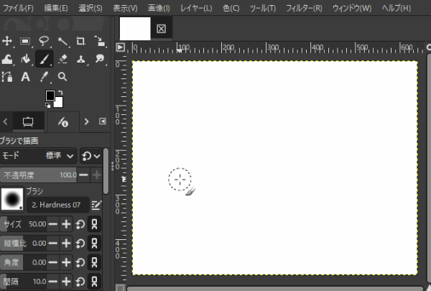Image resolution: width=431 pixels, height=291 pixels.
Task: Select the Eraser tool
Action: click(x=62, y=59)
